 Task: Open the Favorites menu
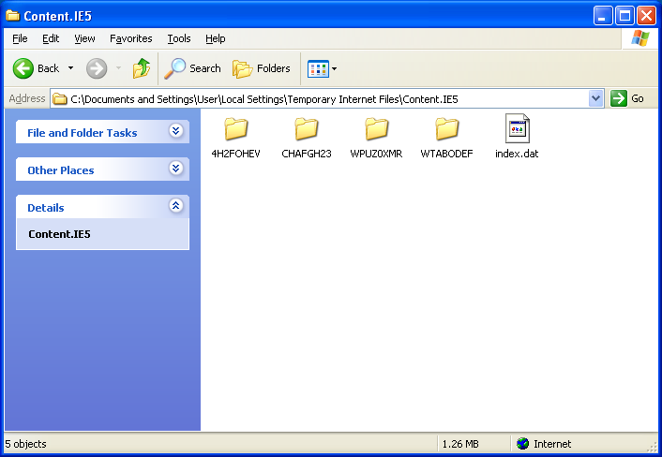coord(130,38)
